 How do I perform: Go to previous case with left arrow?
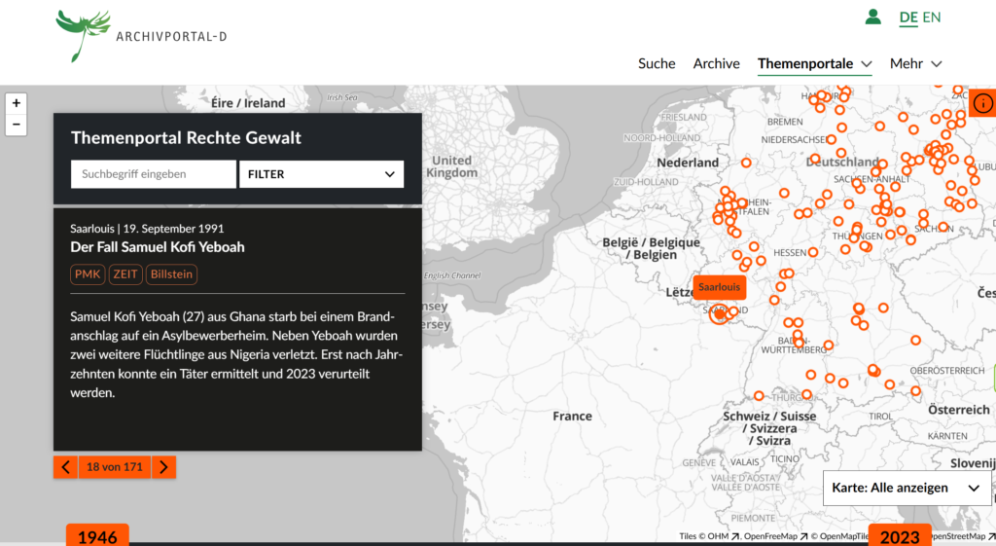65,467
